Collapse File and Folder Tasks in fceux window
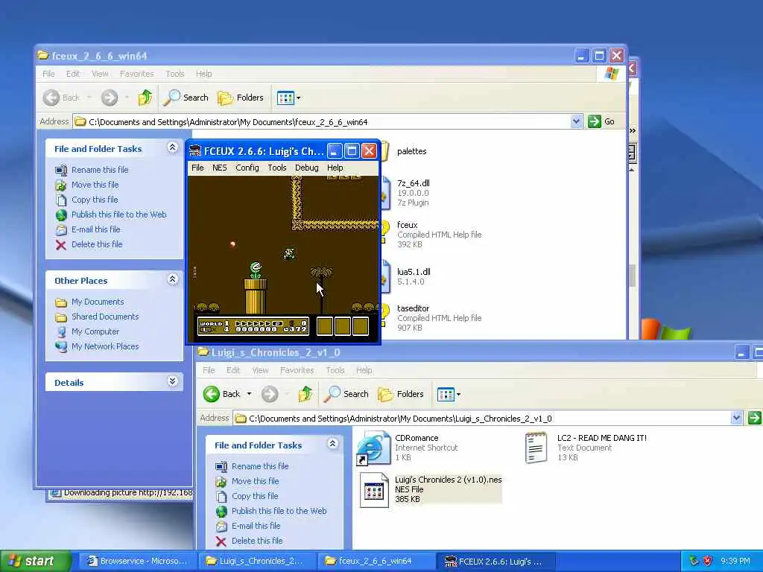 click(x=172, y=147)
